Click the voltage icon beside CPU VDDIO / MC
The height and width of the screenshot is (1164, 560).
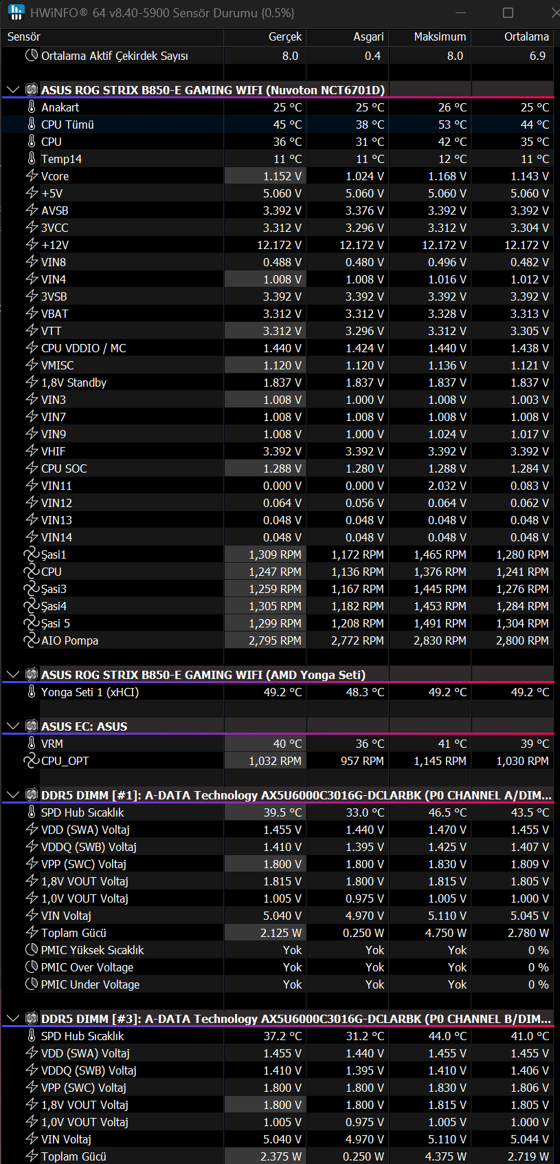click(32, 347)
